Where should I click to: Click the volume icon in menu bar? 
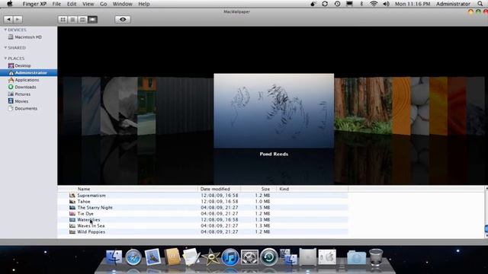[x=386, y=4]
